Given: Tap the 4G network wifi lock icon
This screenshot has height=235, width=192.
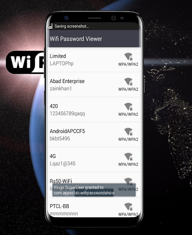Looking at the screenshot, I should (x=128, y=157).
